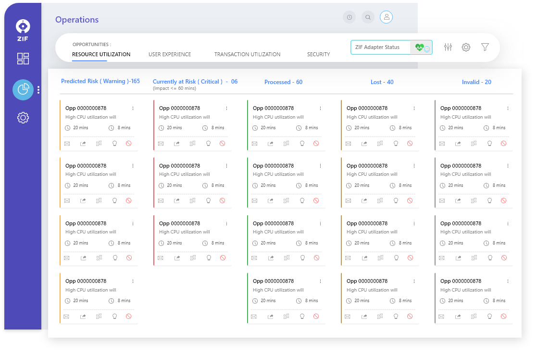Select the Security tab

pyautogui.click(x=318, y=54)
